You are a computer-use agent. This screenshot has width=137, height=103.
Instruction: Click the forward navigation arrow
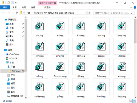coord(9,13)
